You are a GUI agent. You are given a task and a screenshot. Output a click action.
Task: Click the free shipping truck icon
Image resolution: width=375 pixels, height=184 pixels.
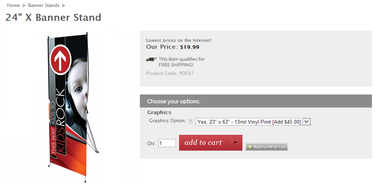152,59
